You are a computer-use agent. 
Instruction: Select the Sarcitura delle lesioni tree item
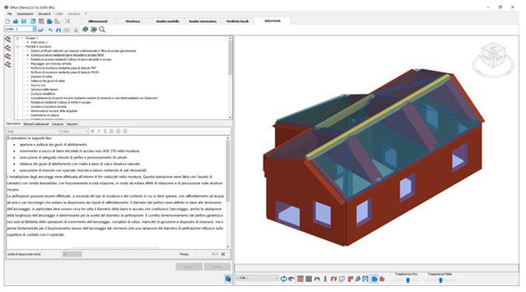point(44,89)
